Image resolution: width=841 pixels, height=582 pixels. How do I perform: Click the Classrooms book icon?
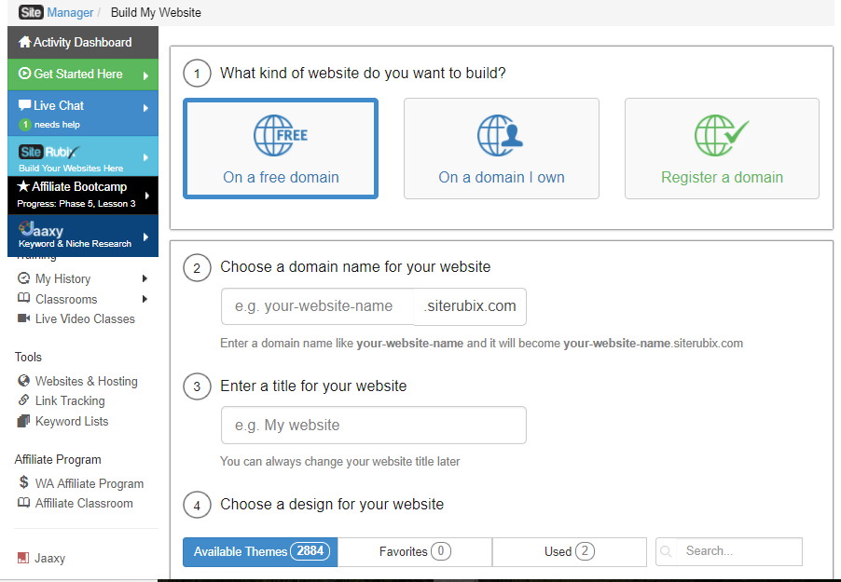[23, 298]
